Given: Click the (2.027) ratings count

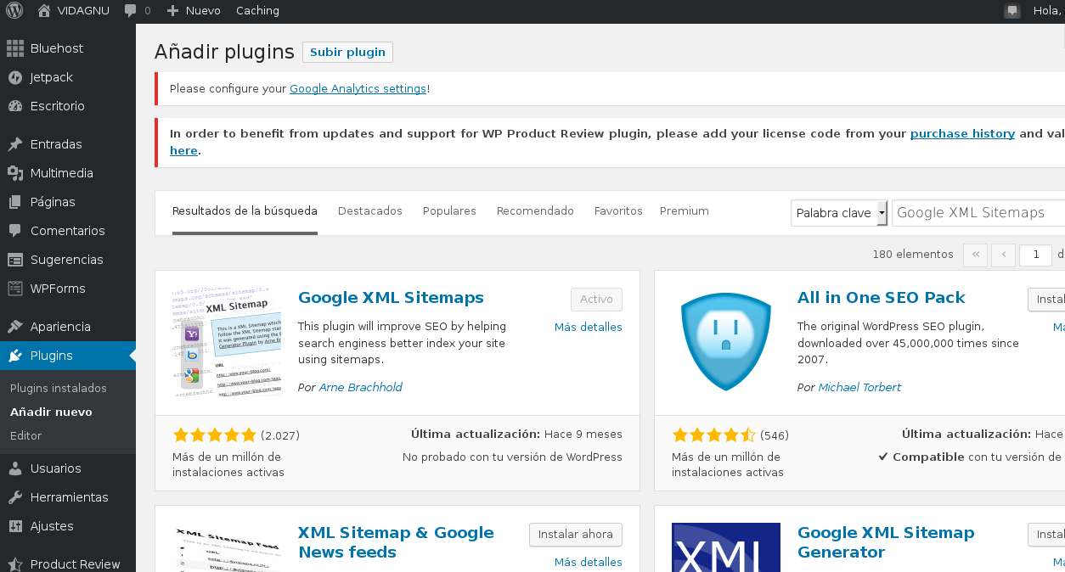Looking at the screenshot, I should [280, 435].
